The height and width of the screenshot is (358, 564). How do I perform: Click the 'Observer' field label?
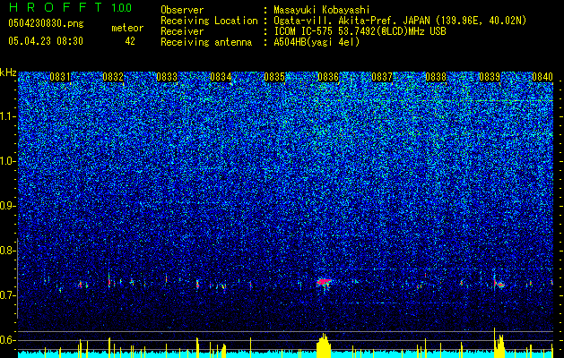[x=182, y=10]
